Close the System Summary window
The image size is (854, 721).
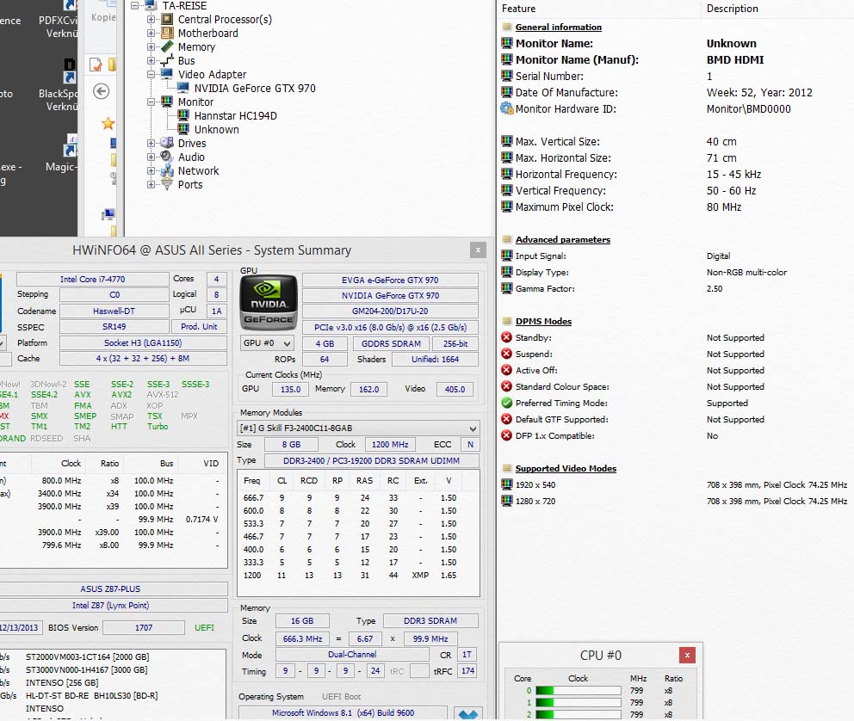[478, 250]
